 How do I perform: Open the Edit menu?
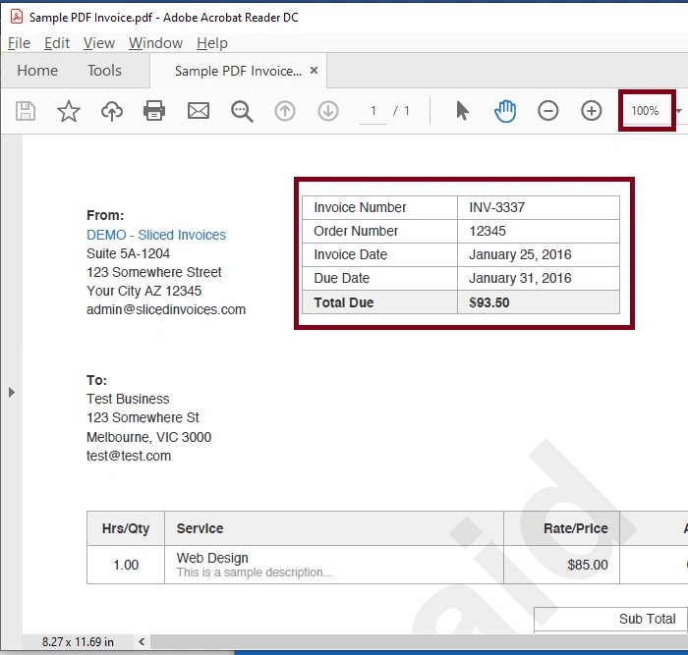click(57, 43)
